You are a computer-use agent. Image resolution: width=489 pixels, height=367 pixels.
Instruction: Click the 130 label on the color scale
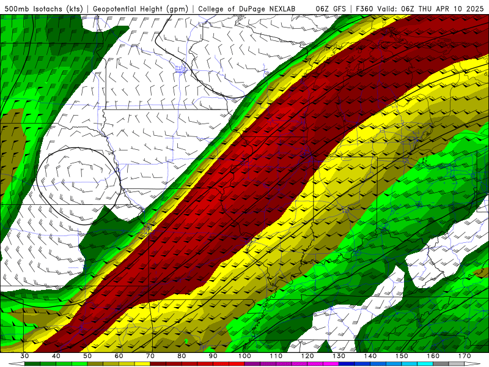click(339, 356)
